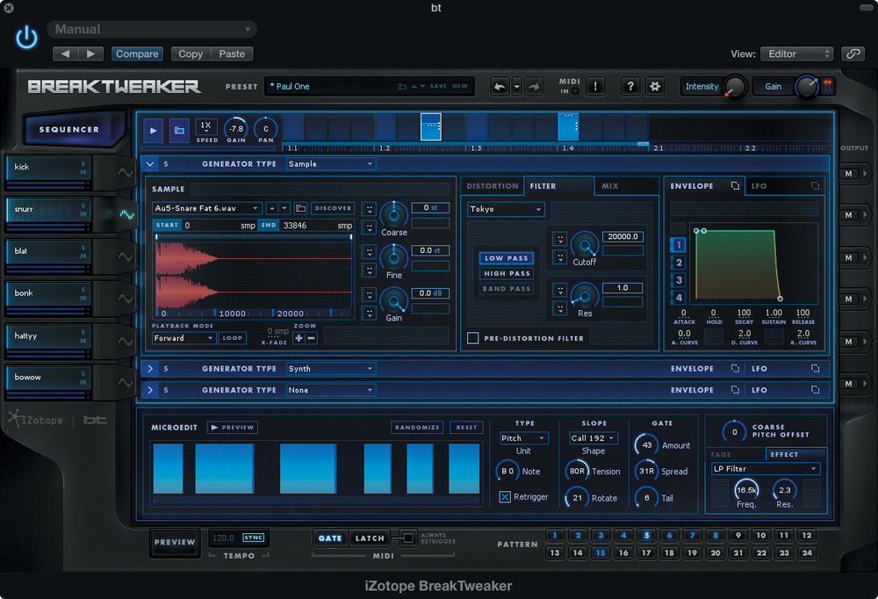Select envelope number 1 button

tap(678, 245)
